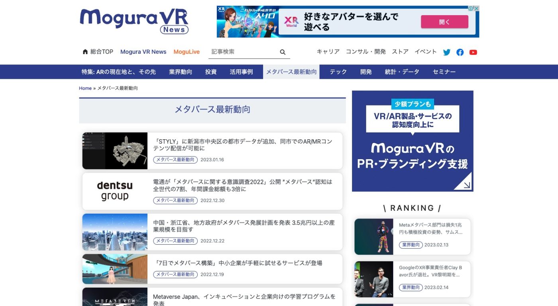Open ranking article GoogleのXR事業責任者Clay Bavor
558x306 pixels.
click(430, 271)
